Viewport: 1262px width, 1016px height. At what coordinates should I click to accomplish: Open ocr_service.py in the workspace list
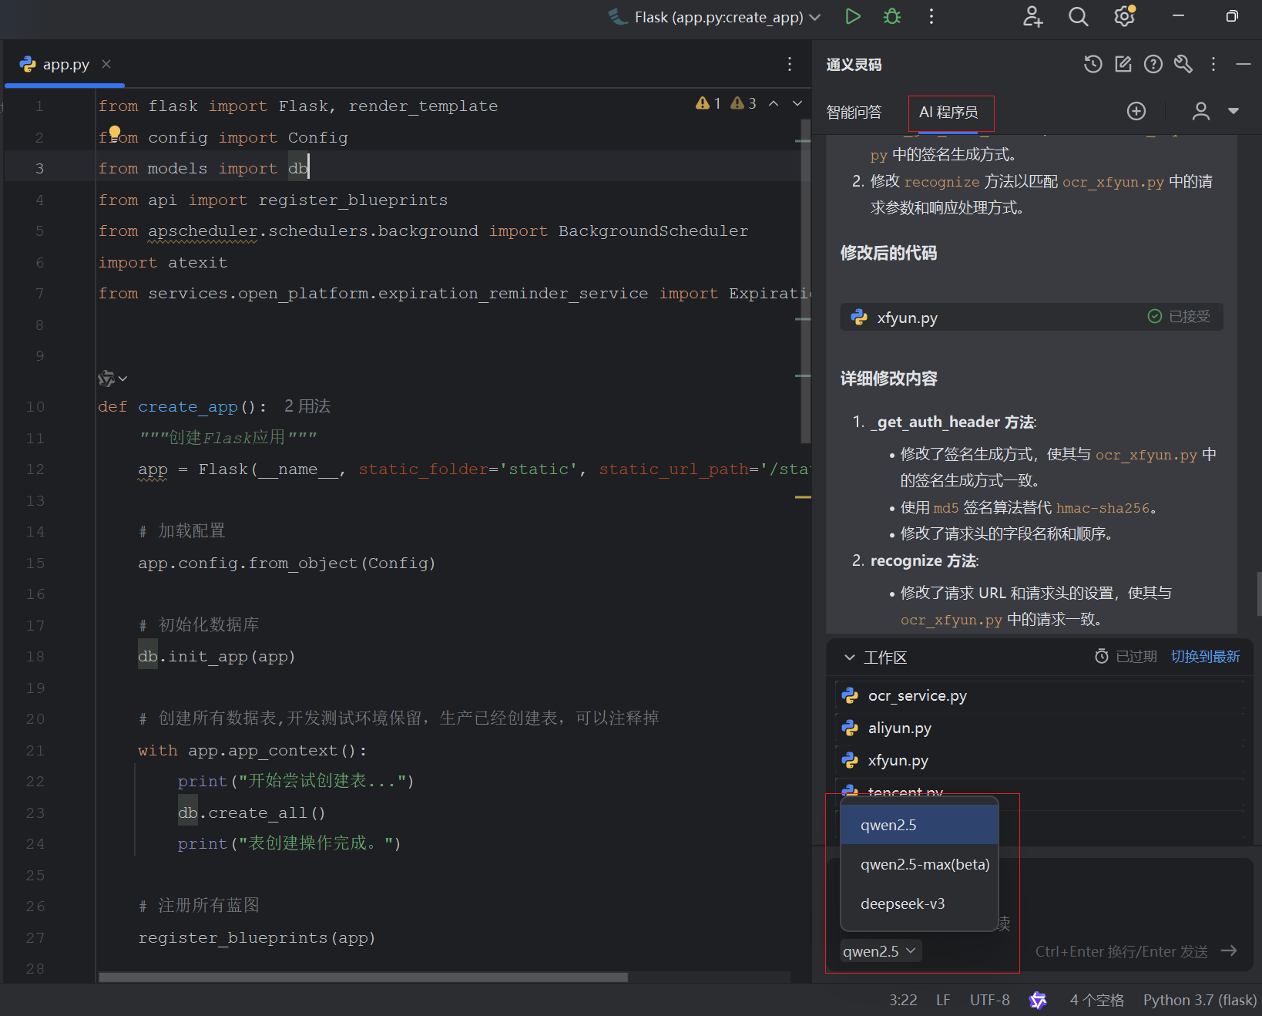[x=918, y=695]
